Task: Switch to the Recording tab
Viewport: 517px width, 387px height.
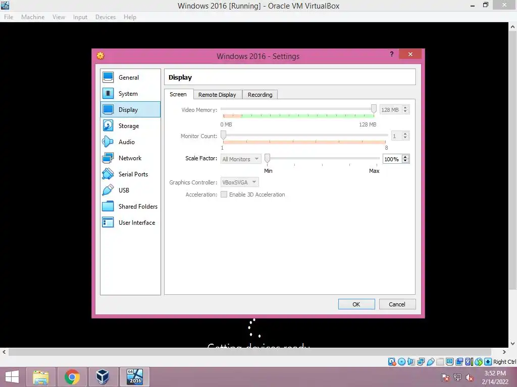Action: 260,95
